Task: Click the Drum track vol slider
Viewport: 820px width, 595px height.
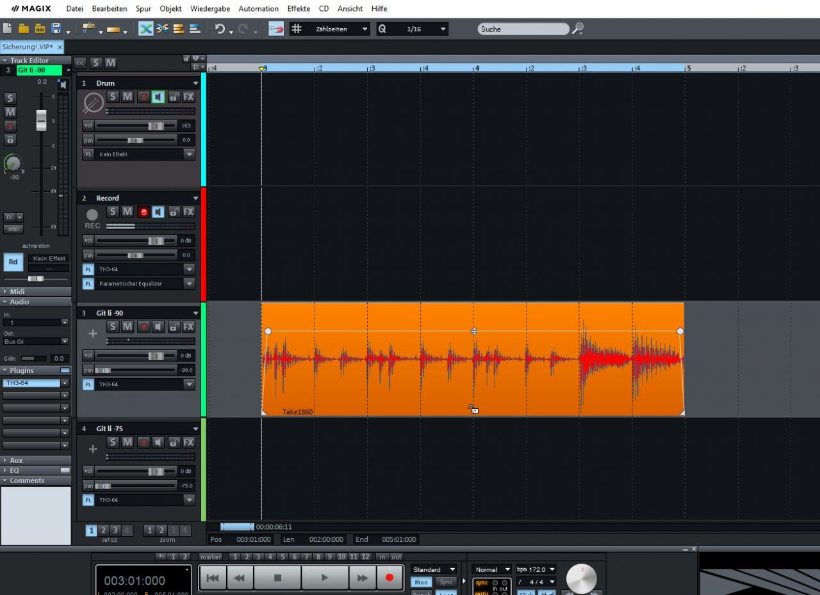Action: click(x=136, y=125)
